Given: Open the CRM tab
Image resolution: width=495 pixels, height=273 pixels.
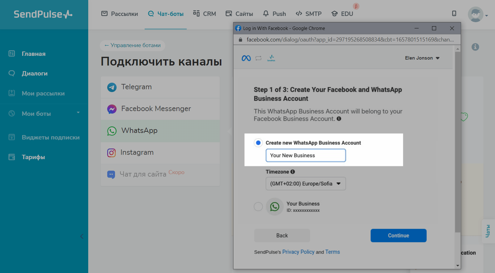Looking at the screenshot, I should [x=204, y=14].
